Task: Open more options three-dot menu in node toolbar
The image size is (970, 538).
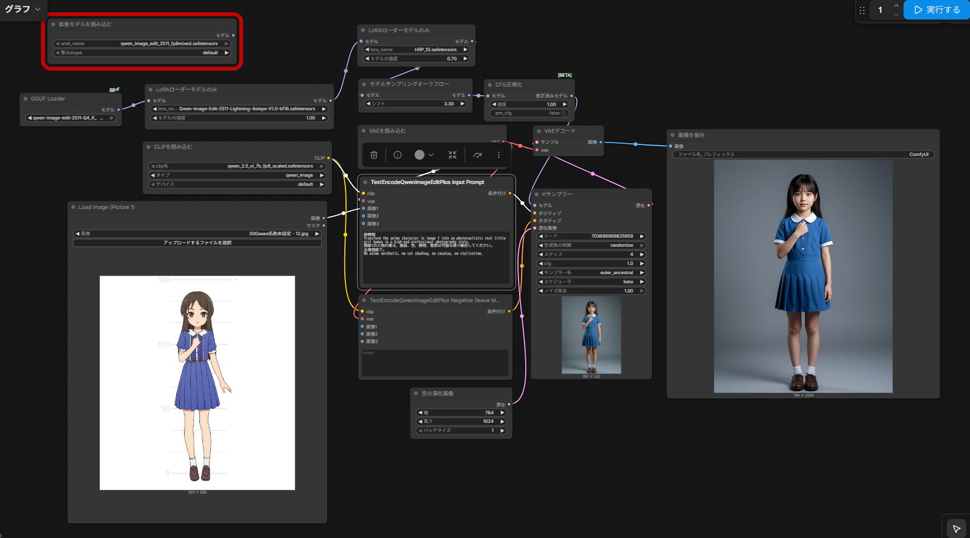Action: 498,155
